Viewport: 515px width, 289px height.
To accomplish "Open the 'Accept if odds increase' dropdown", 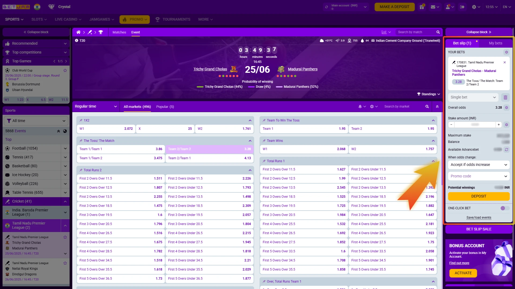I will pyautogui.click(x=479, y=165).
